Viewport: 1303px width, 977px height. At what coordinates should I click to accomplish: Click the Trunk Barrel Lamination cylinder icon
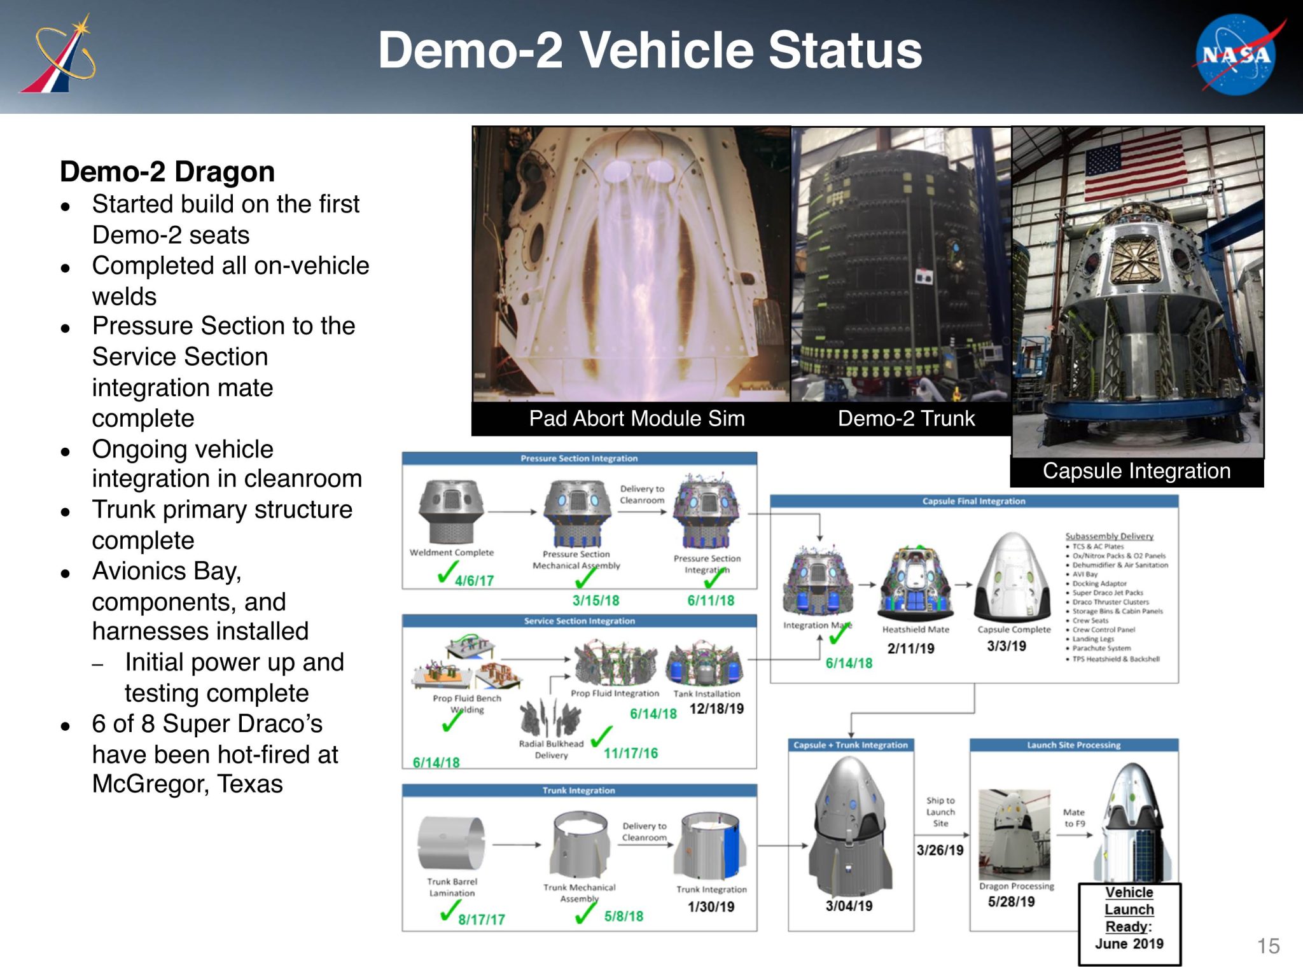[451, 844]
